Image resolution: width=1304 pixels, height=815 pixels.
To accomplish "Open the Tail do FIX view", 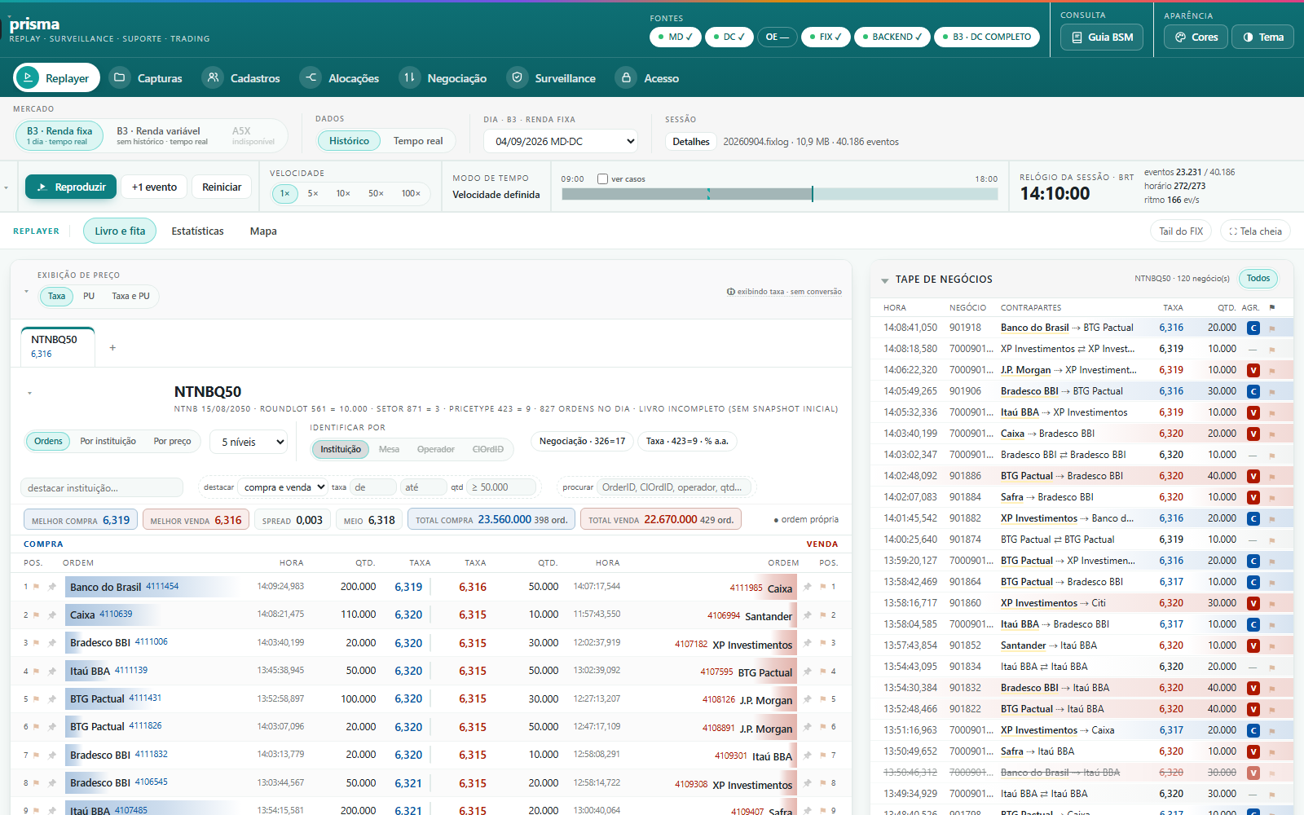I will point(1181,231).
